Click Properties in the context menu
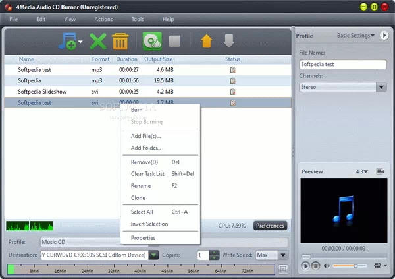This screenshot has width=395, height=279. [x=143, y=238]
